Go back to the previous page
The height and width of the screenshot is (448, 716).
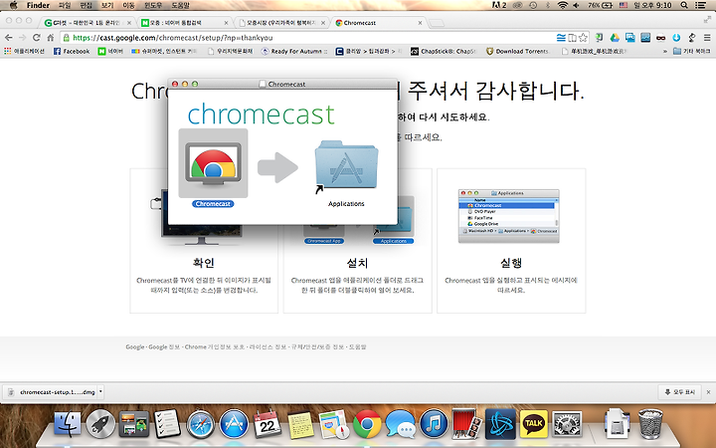[8, 38]
